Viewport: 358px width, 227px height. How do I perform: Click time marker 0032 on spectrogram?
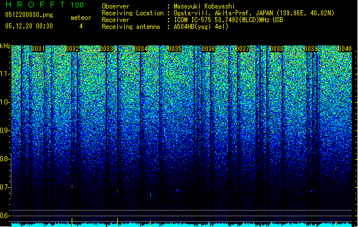pos(72,49)
